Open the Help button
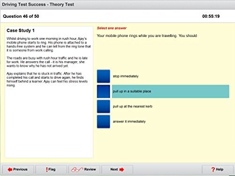The image size is (235, 176). point(218,169)
